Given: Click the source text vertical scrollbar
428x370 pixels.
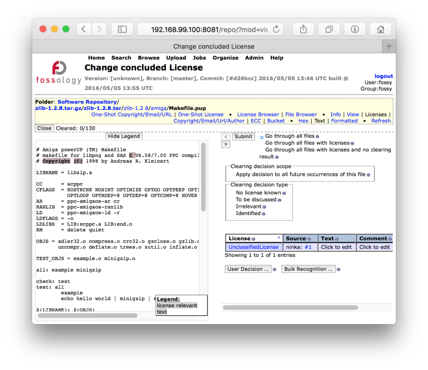Looking at the screenshot, I should [x=204, y=177].
